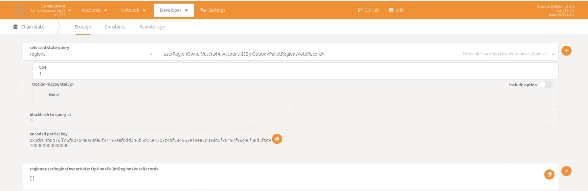Click the Development chain logo avatar
Screen dimensions: 588x191
tap(20, 10)
